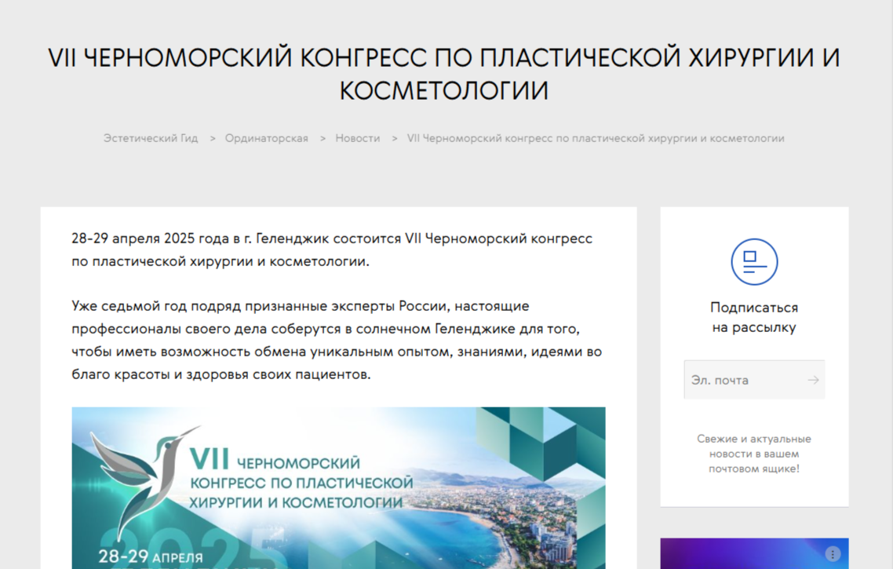Click the blue newsletter icon in the sidebar
Image resolution: width=893 pixels, height=569 pixels.
click(x=754, y=261)
